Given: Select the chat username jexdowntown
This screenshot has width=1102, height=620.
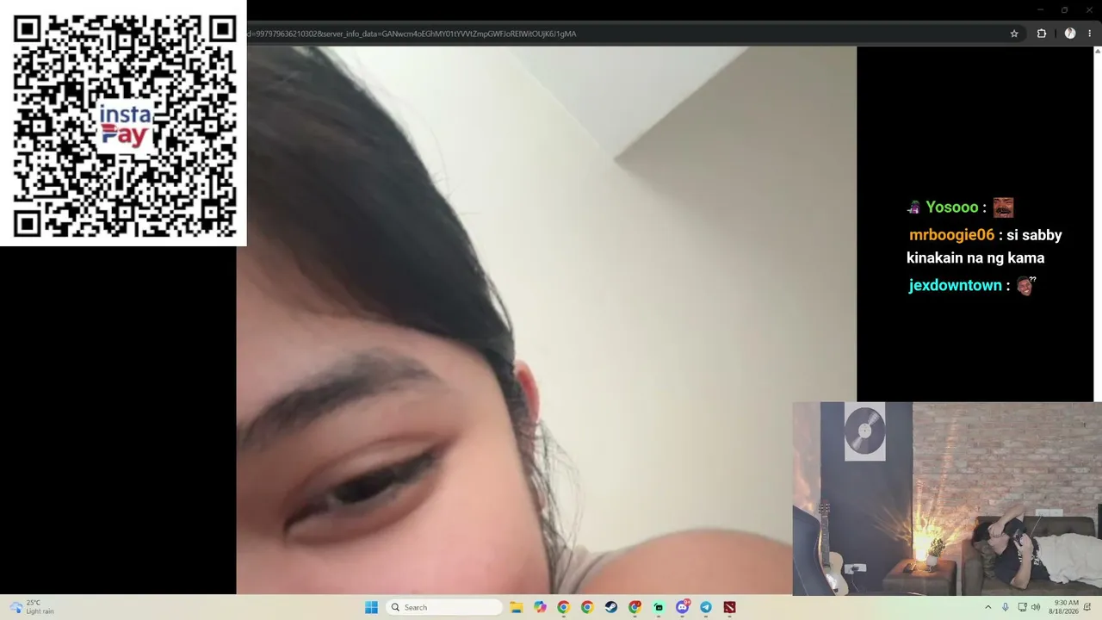Looking at the screenshot, I should click(x=955, y=285).
